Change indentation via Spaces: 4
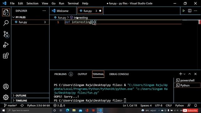The width and height of the screenshot is (201, 113). tap(146, 105)
